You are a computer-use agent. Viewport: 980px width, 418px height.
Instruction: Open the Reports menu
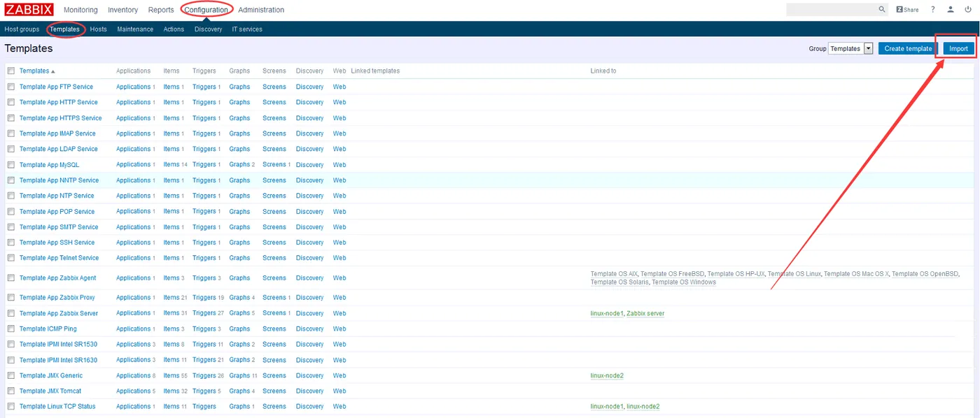click(161, 10)
